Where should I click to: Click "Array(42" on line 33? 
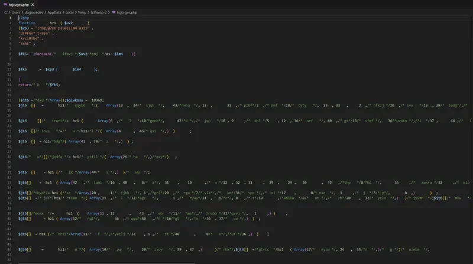[69, 182]
